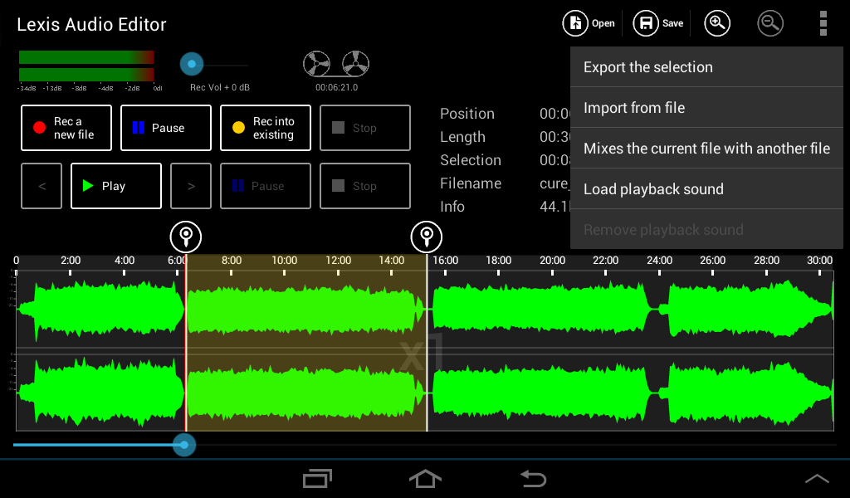
Task: Zoom out with the minus magnifier icon
Action: coord(770,23)
